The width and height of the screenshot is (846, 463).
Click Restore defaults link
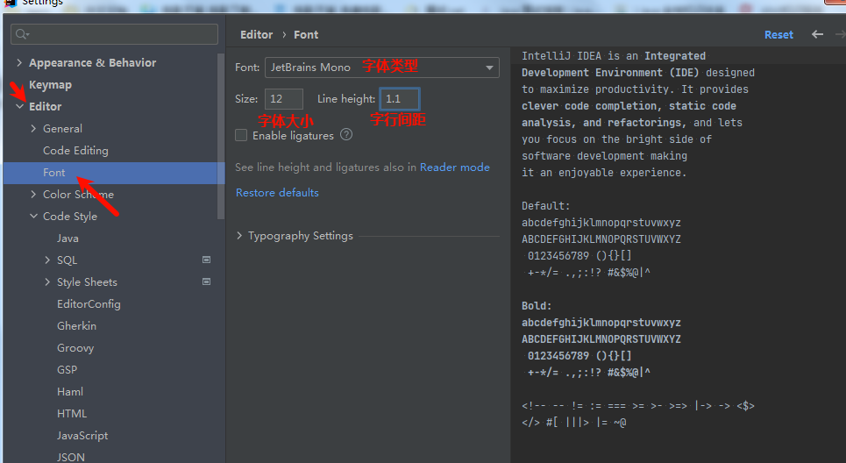pyautogui.click(x=277, y=193)
